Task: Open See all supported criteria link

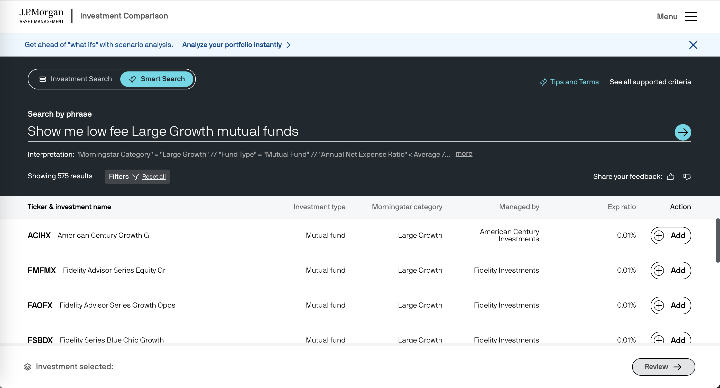Action: 650,82
